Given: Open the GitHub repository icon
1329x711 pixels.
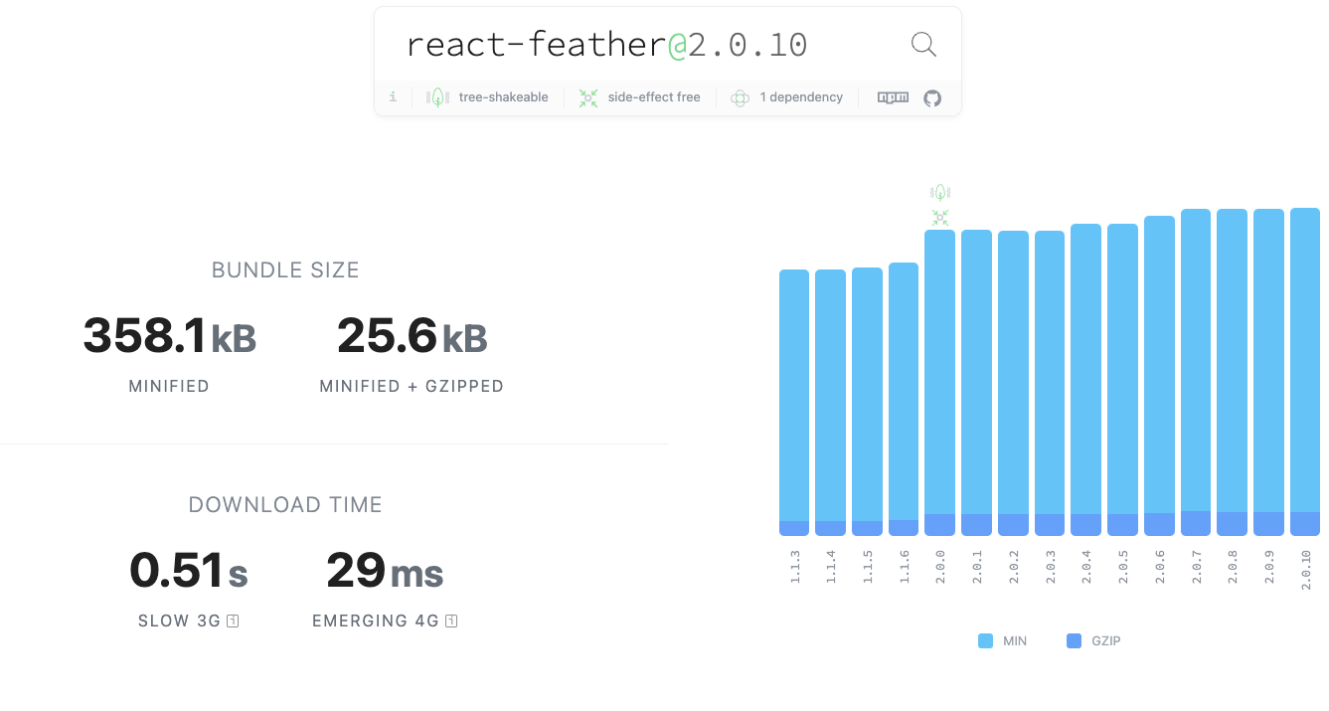Looking at the screenshot, I should (x=932, y=97).
